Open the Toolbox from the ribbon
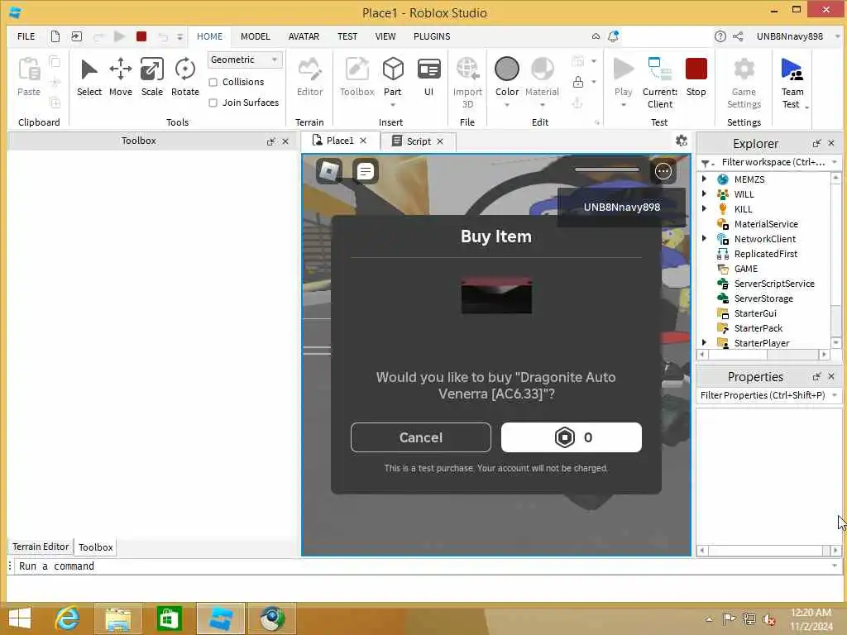This screenshot has width=847, height=635. pyautogui.click(x=357, y=77)
